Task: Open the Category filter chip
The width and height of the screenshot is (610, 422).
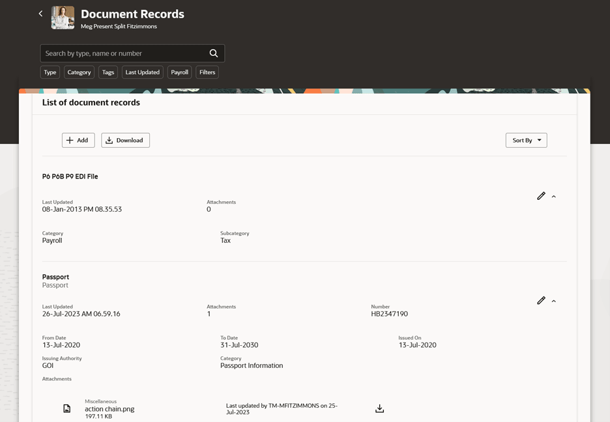Action: point(79,72)
